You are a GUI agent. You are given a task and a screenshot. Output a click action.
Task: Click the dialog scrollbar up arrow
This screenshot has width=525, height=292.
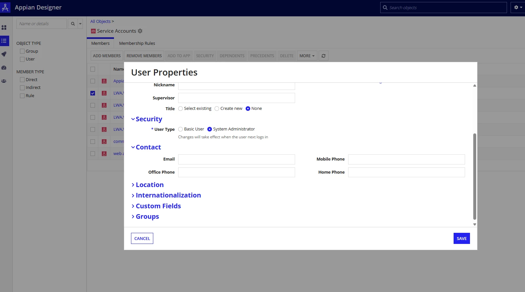tap(475, 86)
